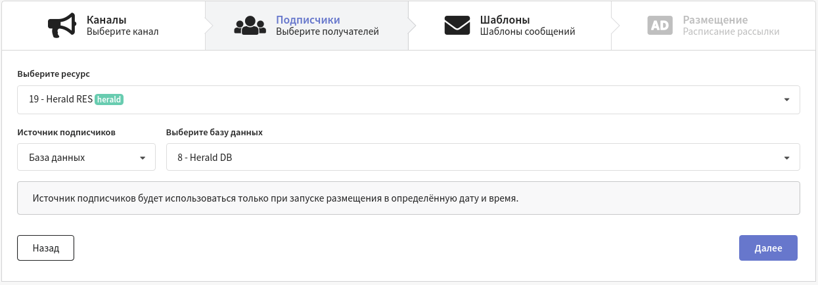
Task: Go to the Шаблоны step
Action: click(511, 26)
